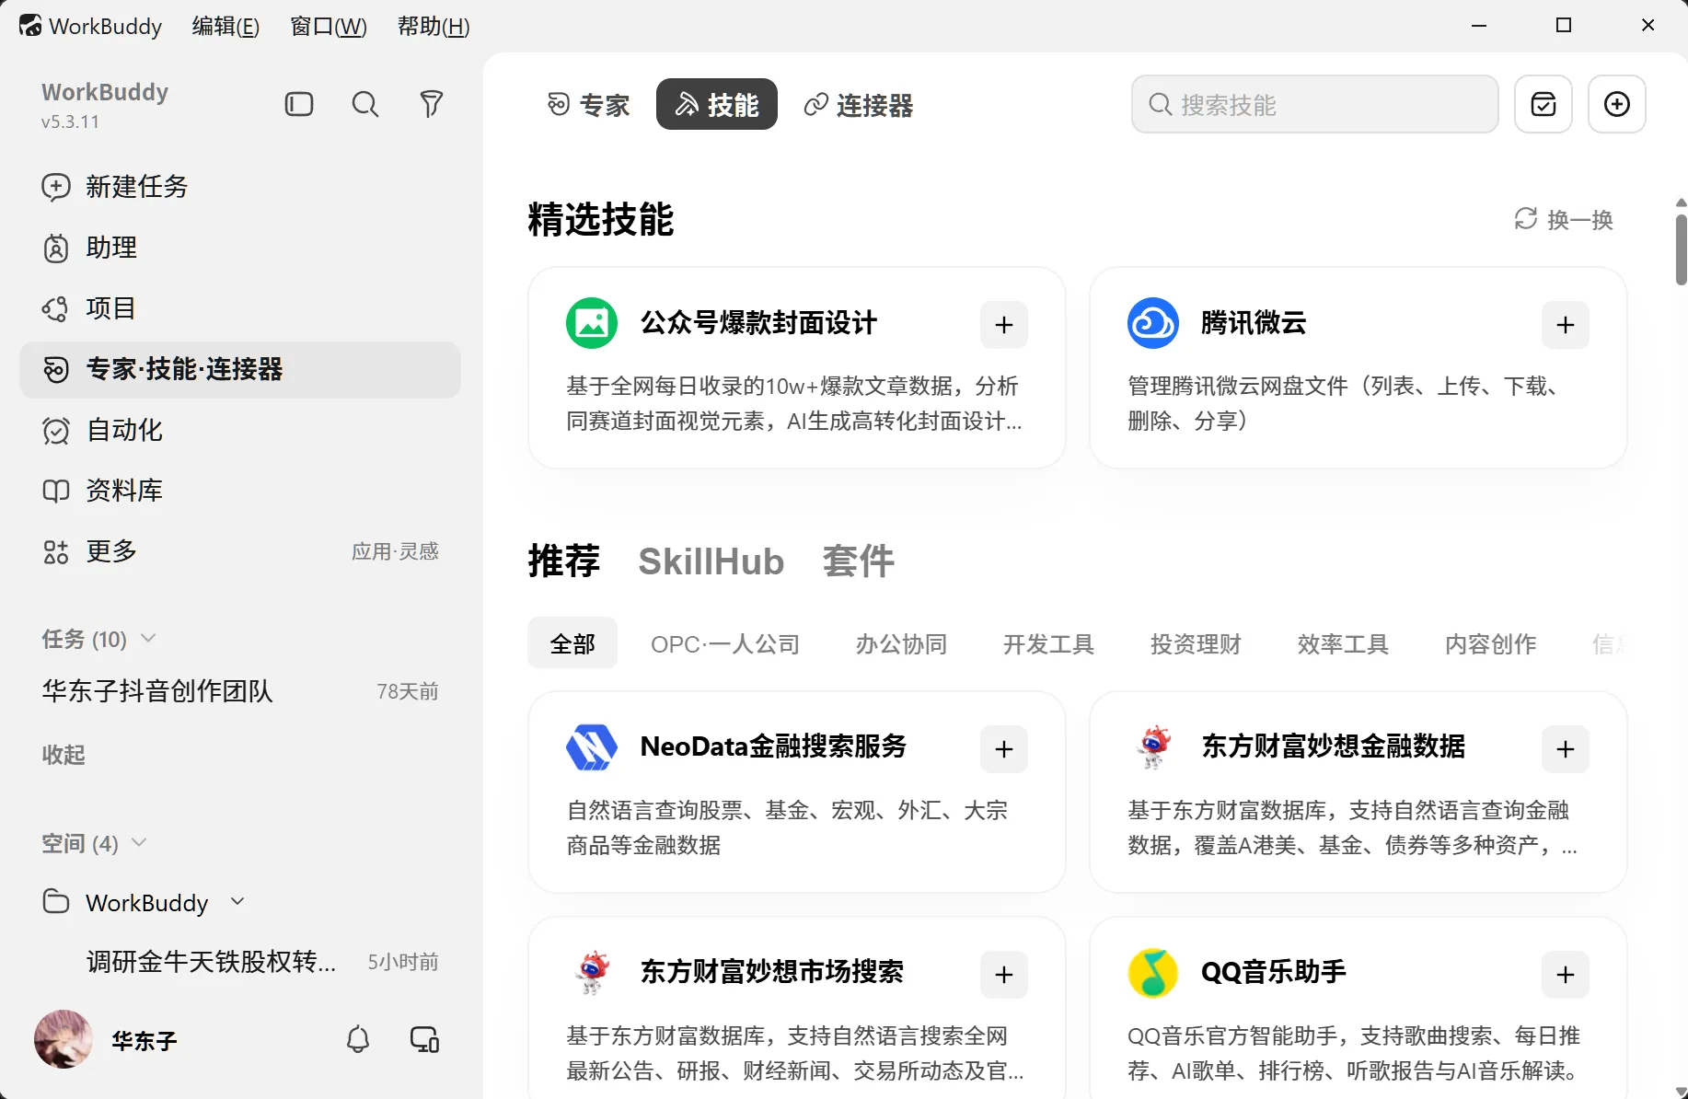Open the 窗口(W) menu

[x=329, y=26]
